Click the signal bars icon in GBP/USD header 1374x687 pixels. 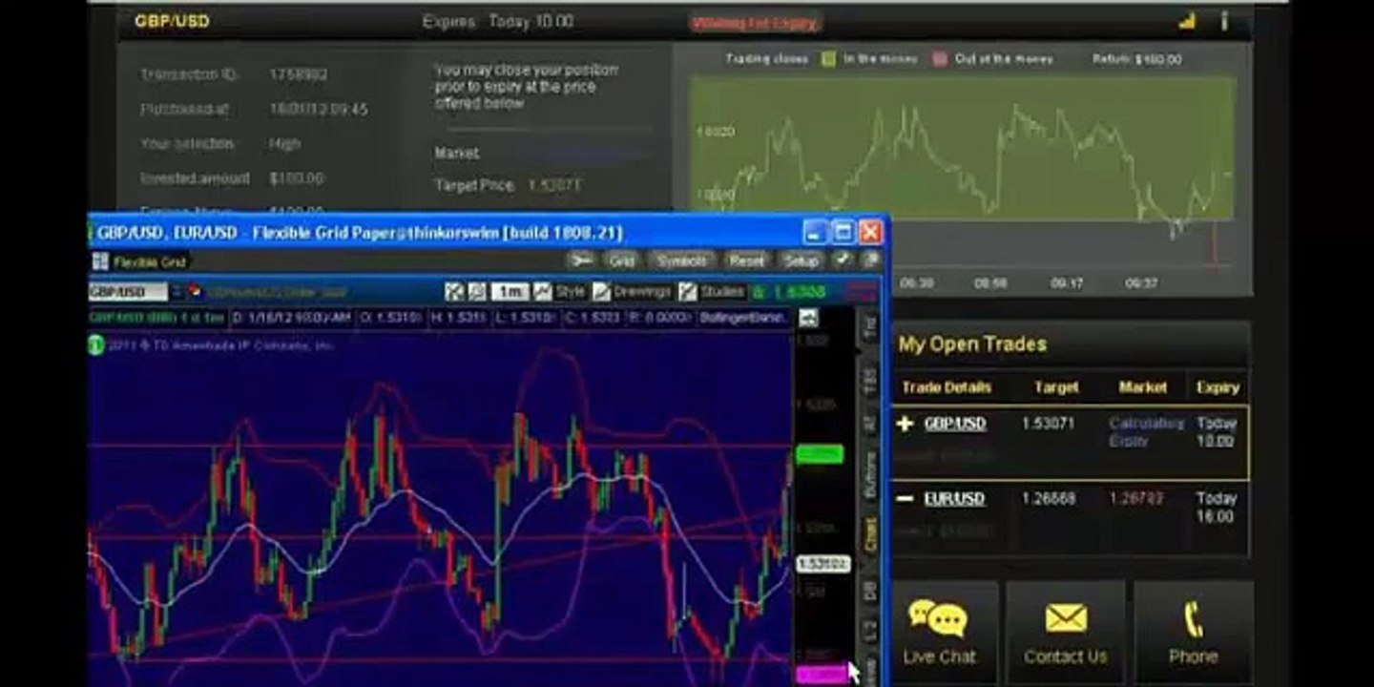1187,20
